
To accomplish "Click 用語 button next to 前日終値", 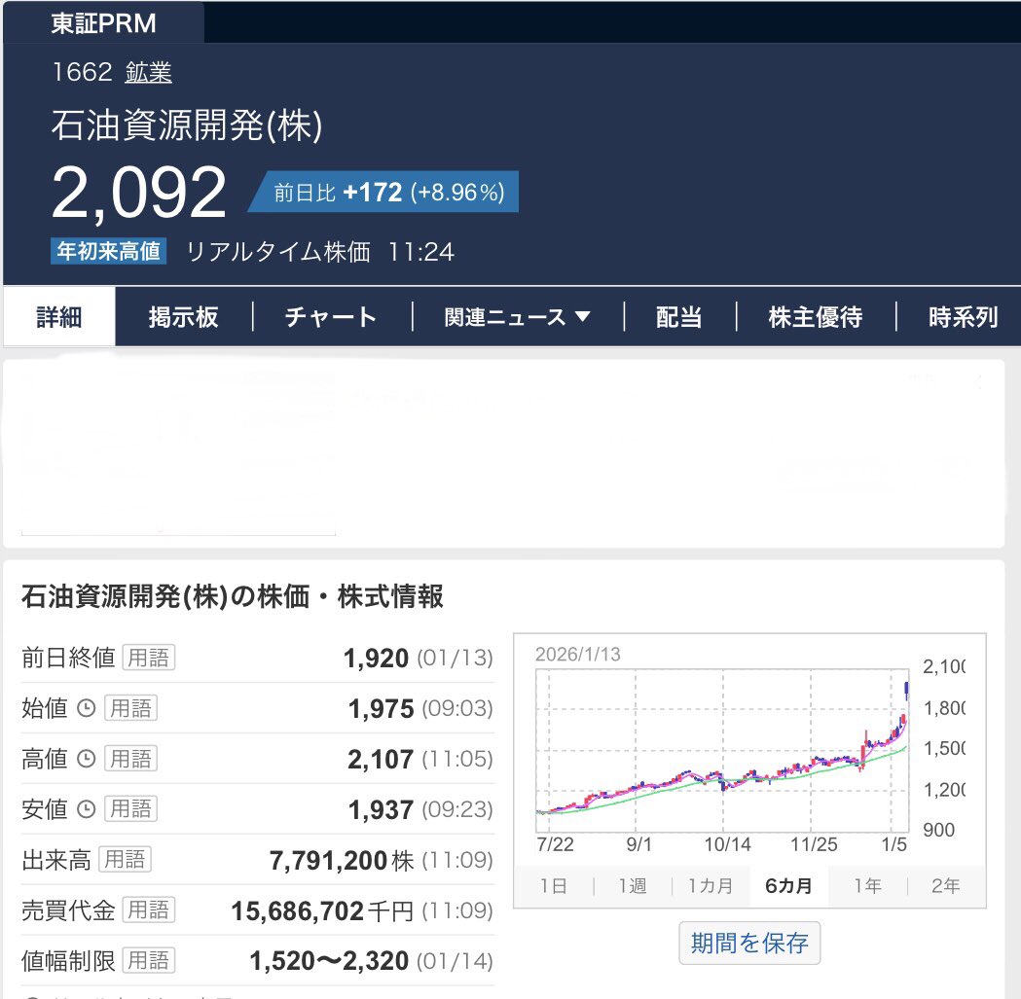I will (x=149, y=658).
